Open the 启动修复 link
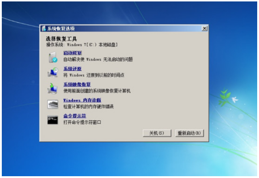The height and width of the screenshot is (178, 259). [70, 53]
